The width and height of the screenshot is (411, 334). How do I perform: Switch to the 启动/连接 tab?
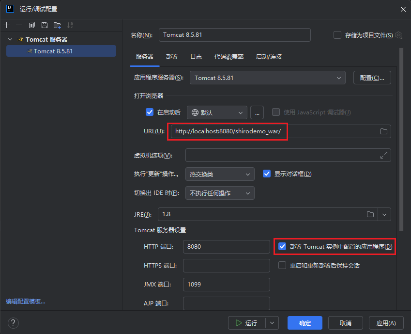[x=269, y=57]
